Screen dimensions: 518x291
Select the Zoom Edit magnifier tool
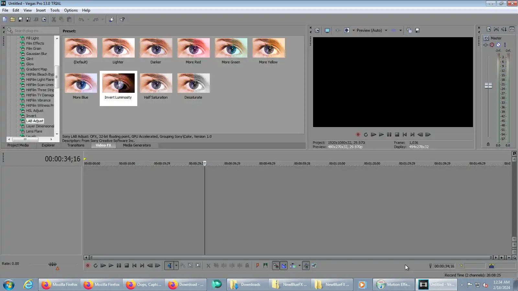[198, 266]
